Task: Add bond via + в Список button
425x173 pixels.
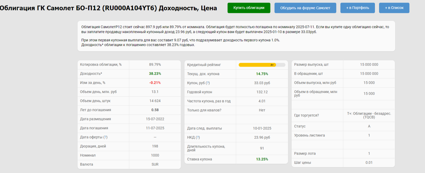Action: [x=394, y=7]
